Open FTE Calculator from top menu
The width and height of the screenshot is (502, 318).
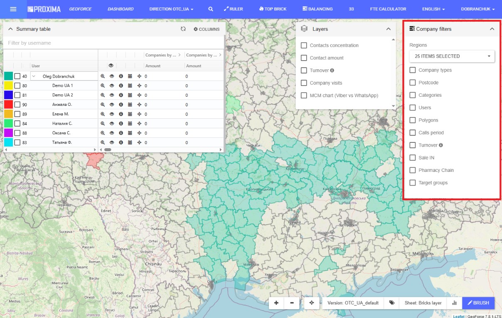click(x=388, y=9)
